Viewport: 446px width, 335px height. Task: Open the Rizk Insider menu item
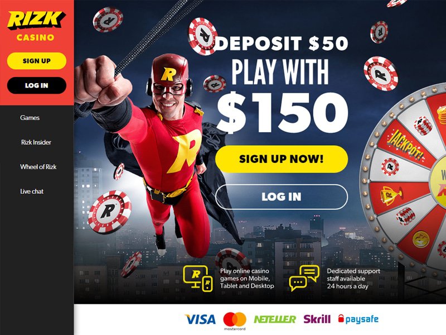(36, 142)
